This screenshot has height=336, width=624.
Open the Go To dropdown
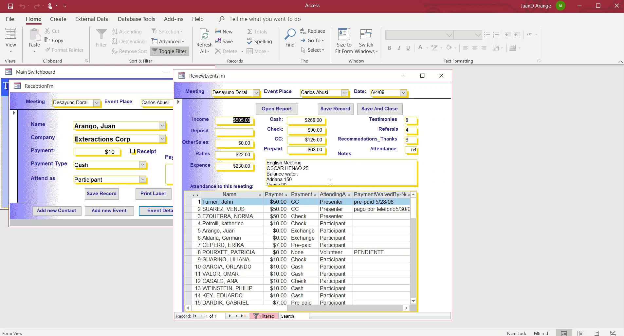coord(313,41)
